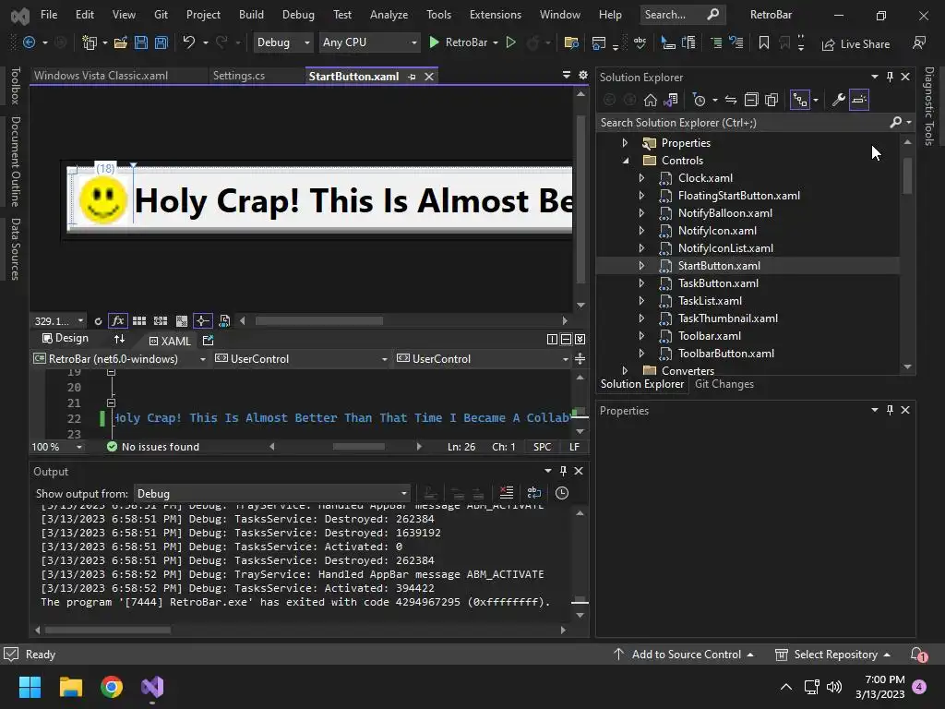Click the bookmark toolbar icon
Screen dimensions: 945x709
coord(763,42)
